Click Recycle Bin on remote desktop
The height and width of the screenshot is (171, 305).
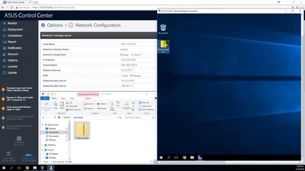163,29
